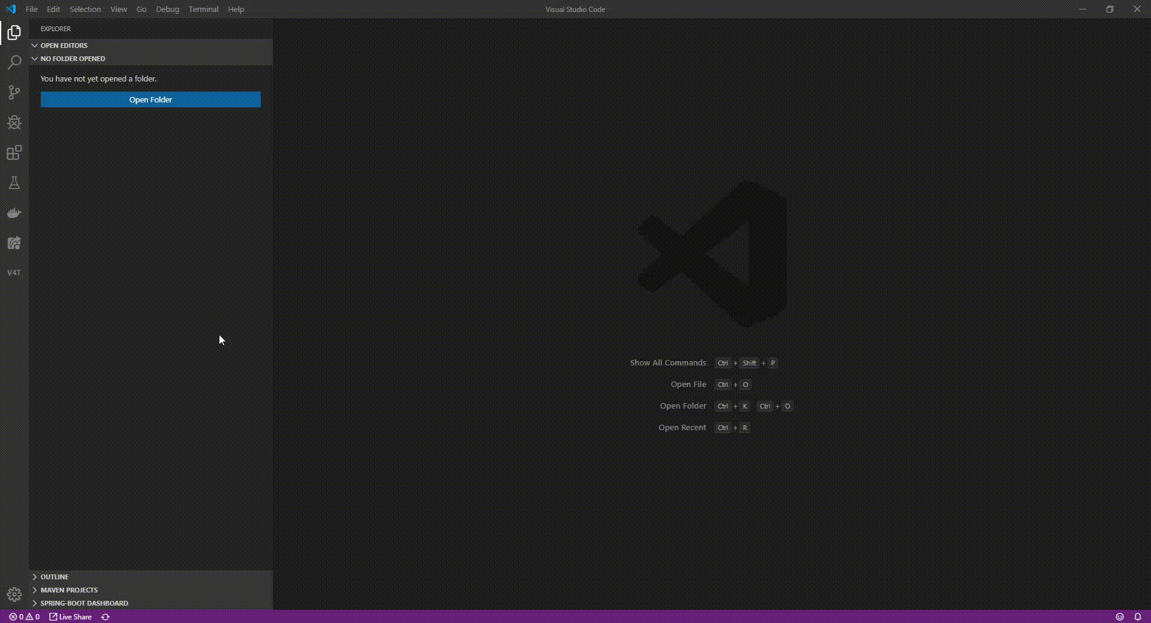
Task: Open the Test beaker icon
Action: (x=14, y=183)
